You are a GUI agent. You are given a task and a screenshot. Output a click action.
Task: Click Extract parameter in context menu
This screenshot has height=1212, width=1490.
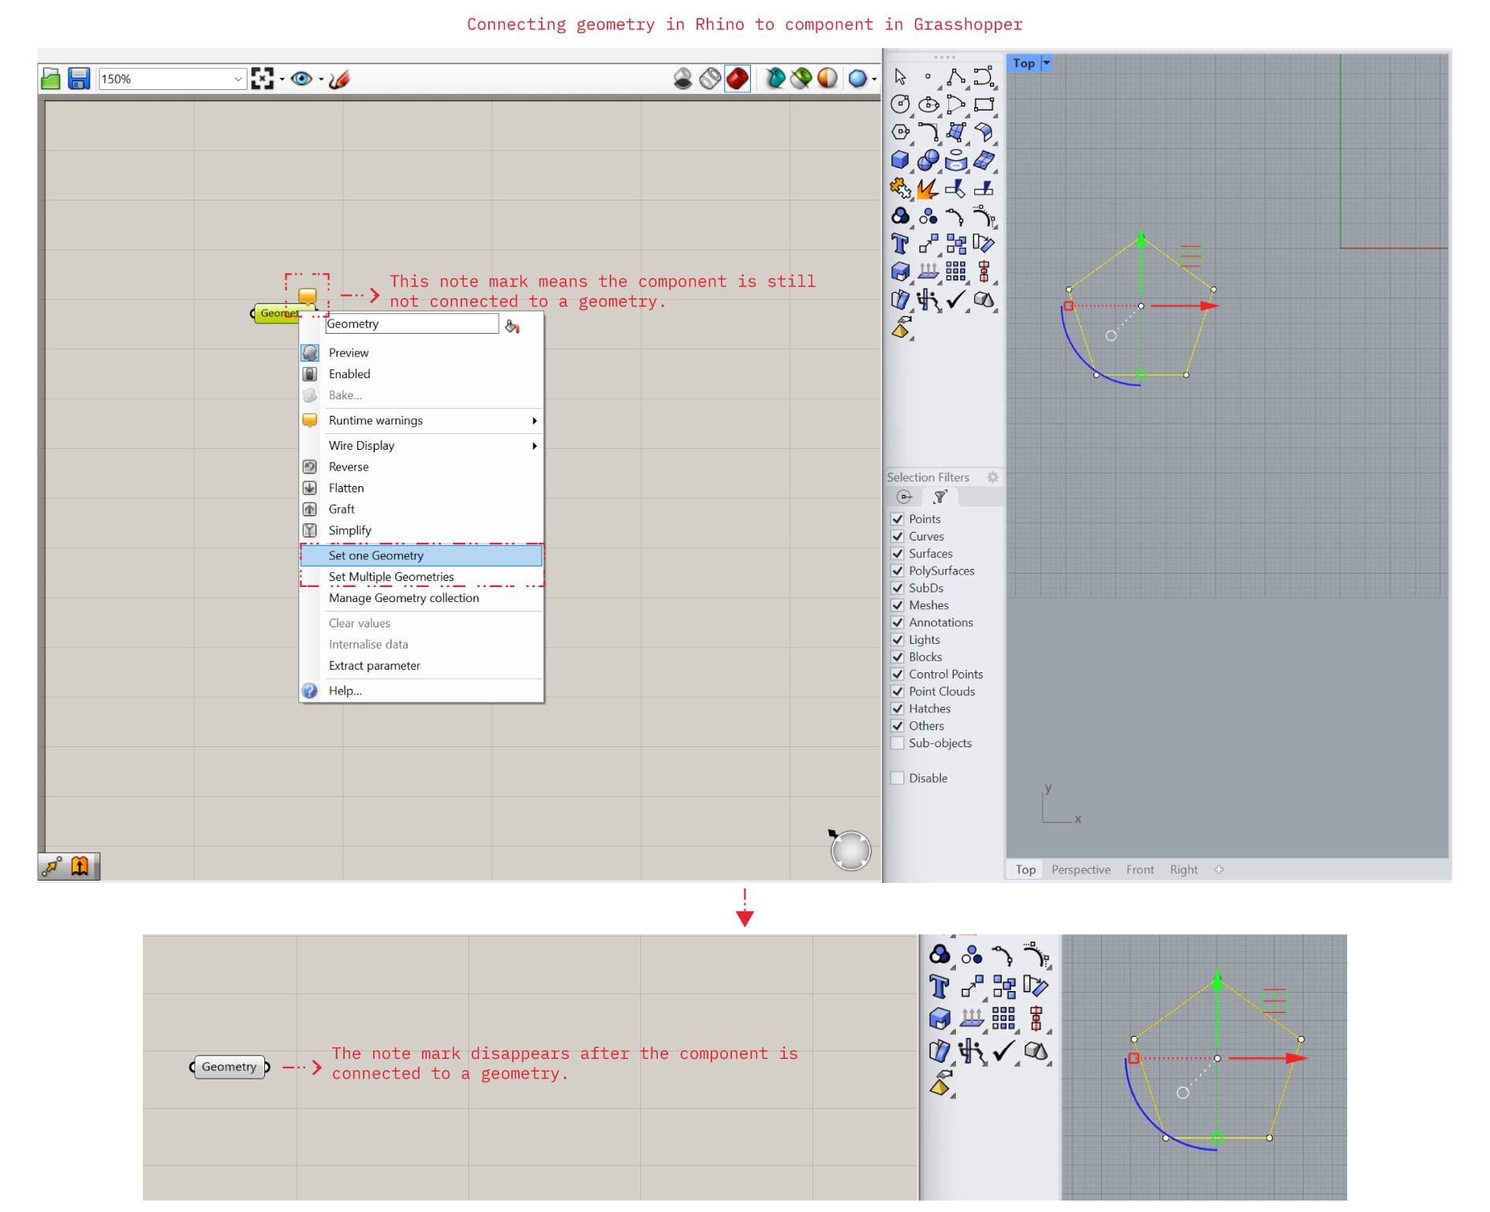tap(375, 666)
